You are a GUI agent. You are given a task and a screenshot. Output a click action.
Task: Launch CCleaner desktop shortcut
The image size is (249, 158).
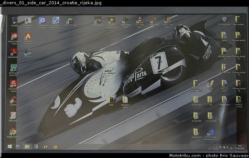tap(14, 101)
